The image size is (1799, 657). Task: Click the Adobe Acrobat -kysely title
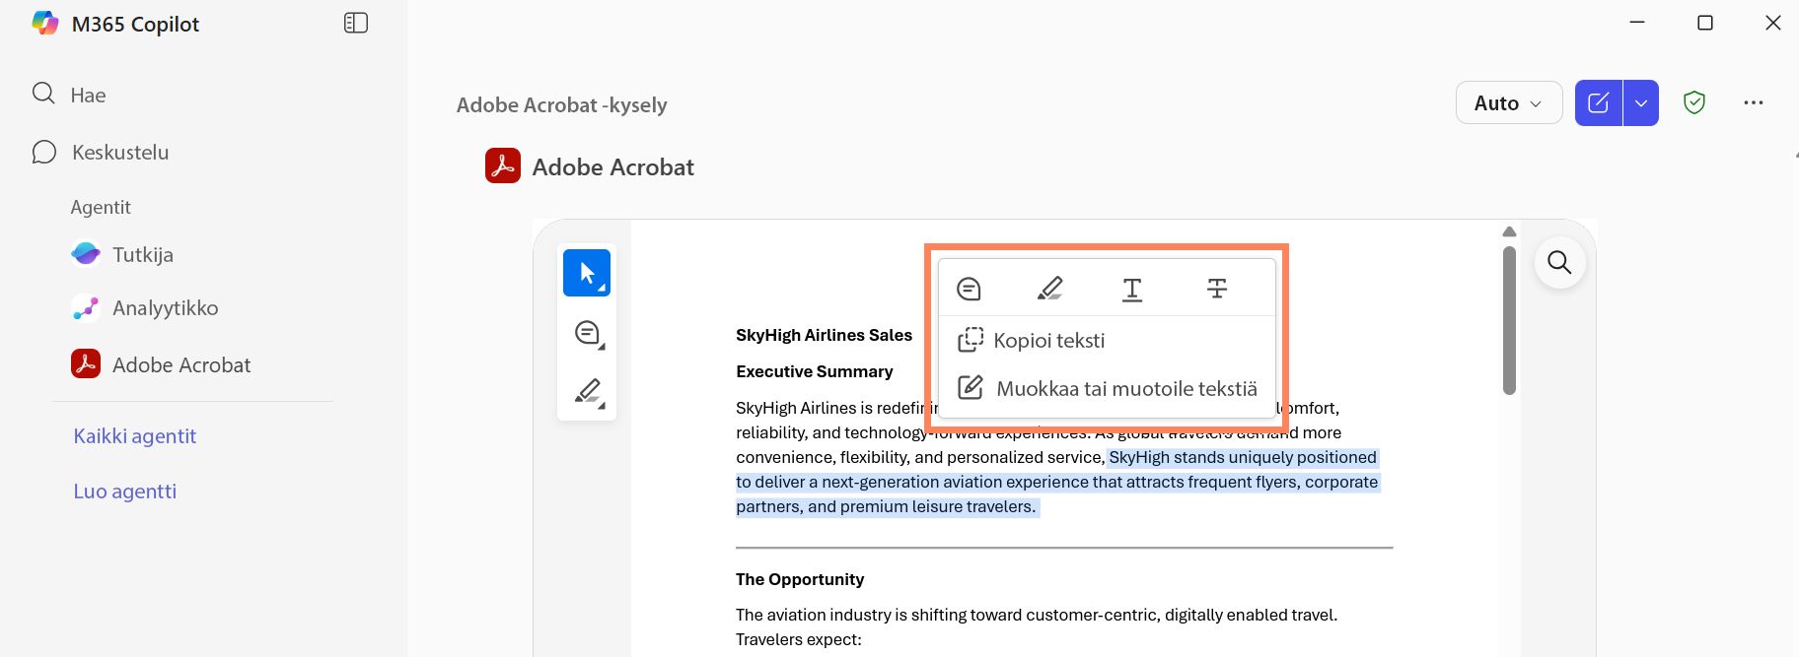[561, 104]
